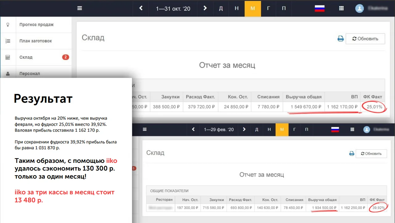Click Russian flag language icon in October window
Image resolution: width=395 pixels, height=223 pixels.
(x=319, y=9)
